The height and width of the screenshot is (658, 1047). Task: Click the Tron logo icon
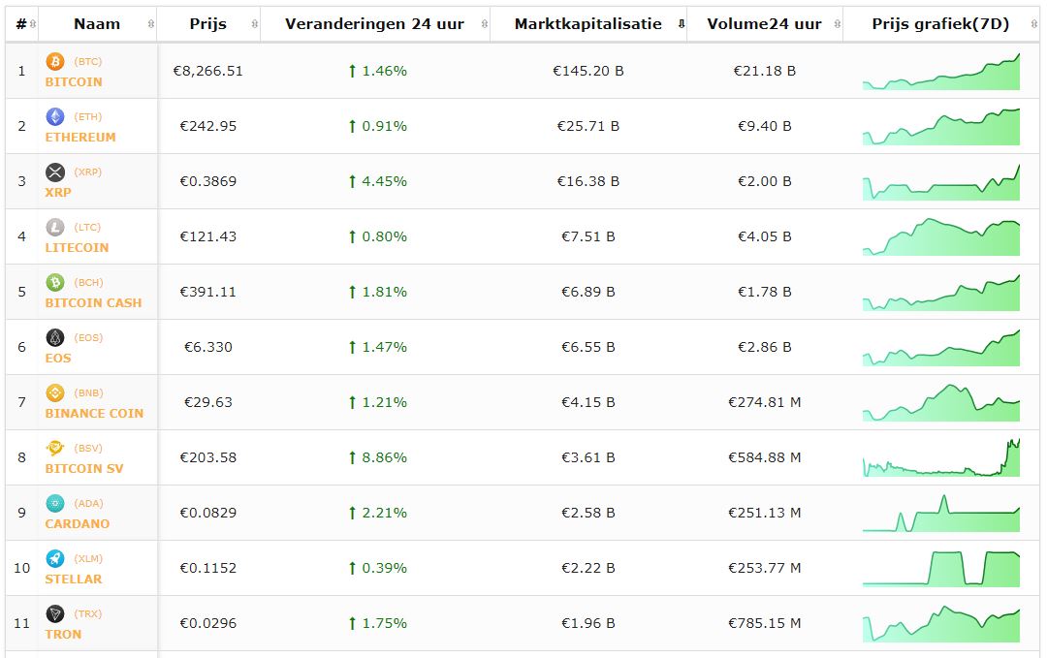[x=55, y=614]
